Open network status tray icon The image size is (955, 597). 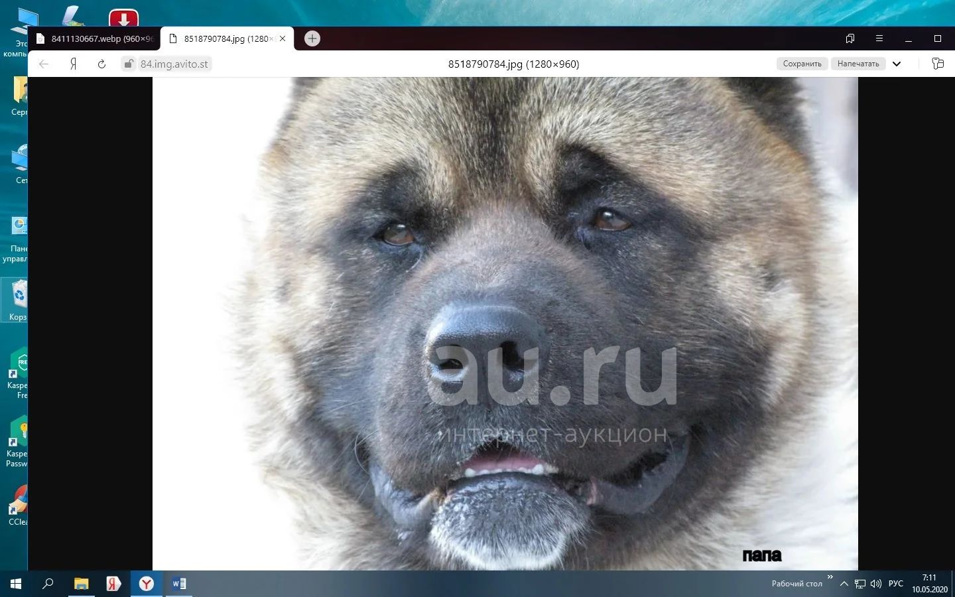pos(860,584)
